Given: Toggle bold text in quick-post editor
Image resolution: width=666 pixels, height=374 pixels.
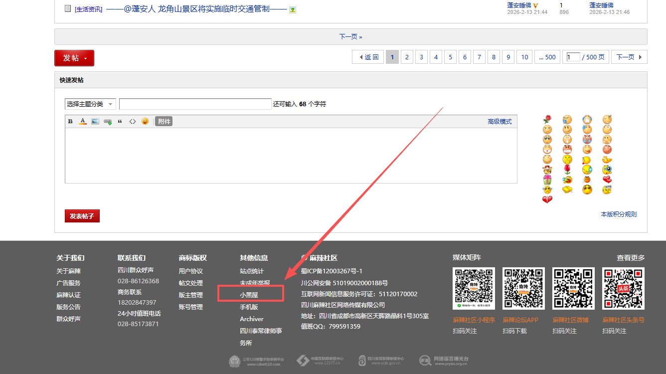Looking at the screenshot, I should 70,121.
